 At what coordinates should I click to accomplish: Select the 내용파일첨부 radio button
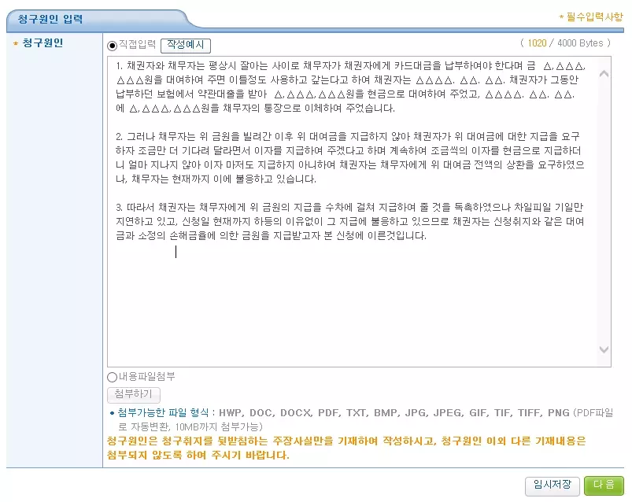pos(112,378)
